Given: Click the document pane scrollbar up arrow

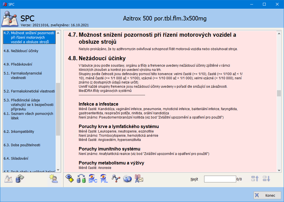Looking at the screenshot, I should [279, 34].
